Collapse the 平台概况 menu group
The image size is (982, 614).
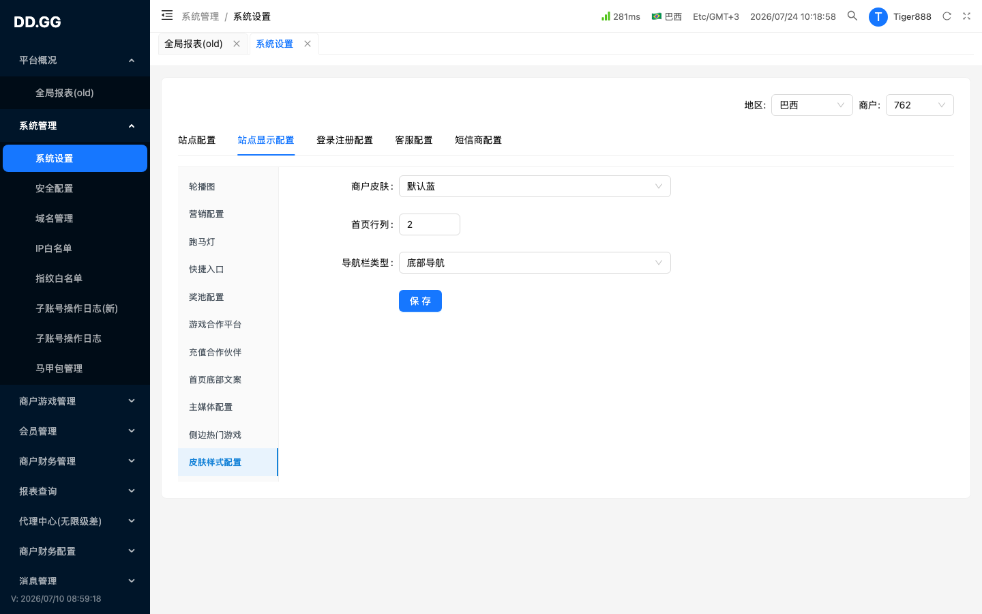click(x=75, y=60)
